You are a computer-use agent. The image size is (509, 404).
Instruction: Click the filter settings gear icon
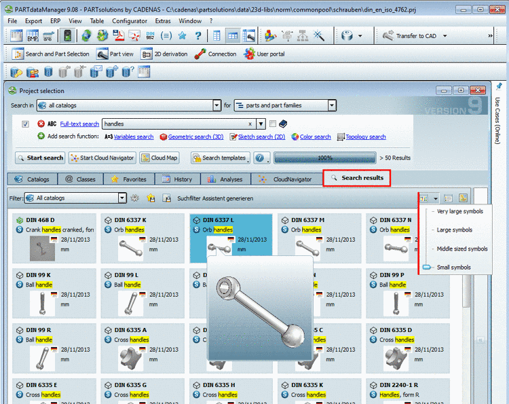135,198
